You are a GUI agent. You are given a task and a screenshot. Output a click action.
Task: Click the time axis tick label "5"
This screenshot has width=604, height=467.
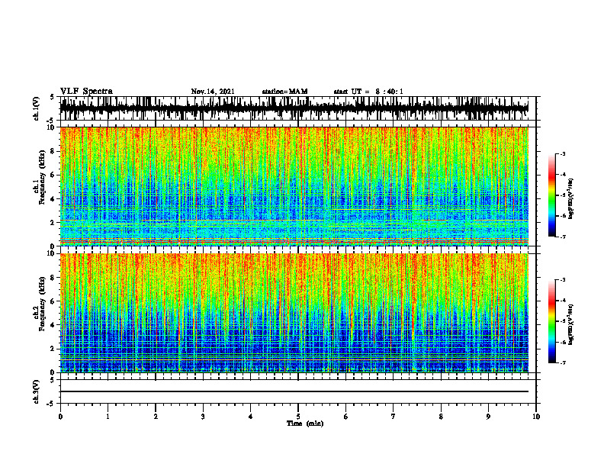coord(298,417)
